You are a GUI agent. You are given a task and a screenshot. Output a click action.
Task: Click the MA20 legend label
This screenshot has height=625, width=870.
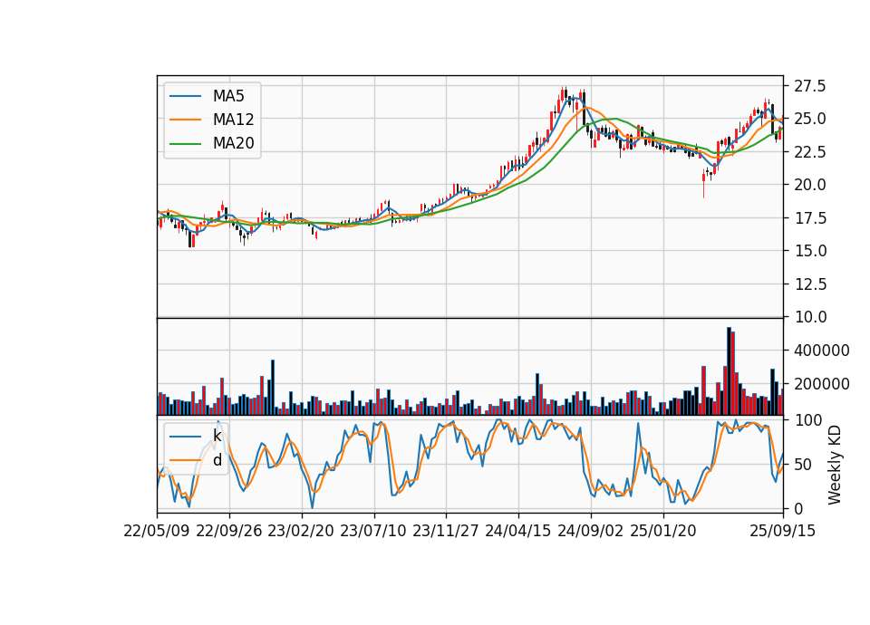[x=233, y=143]
